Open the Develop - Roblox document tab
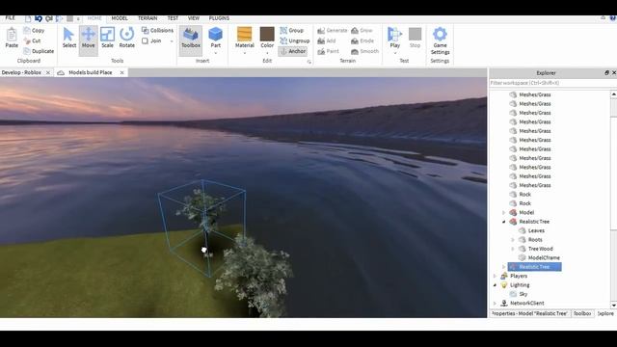 coord(21,73)
